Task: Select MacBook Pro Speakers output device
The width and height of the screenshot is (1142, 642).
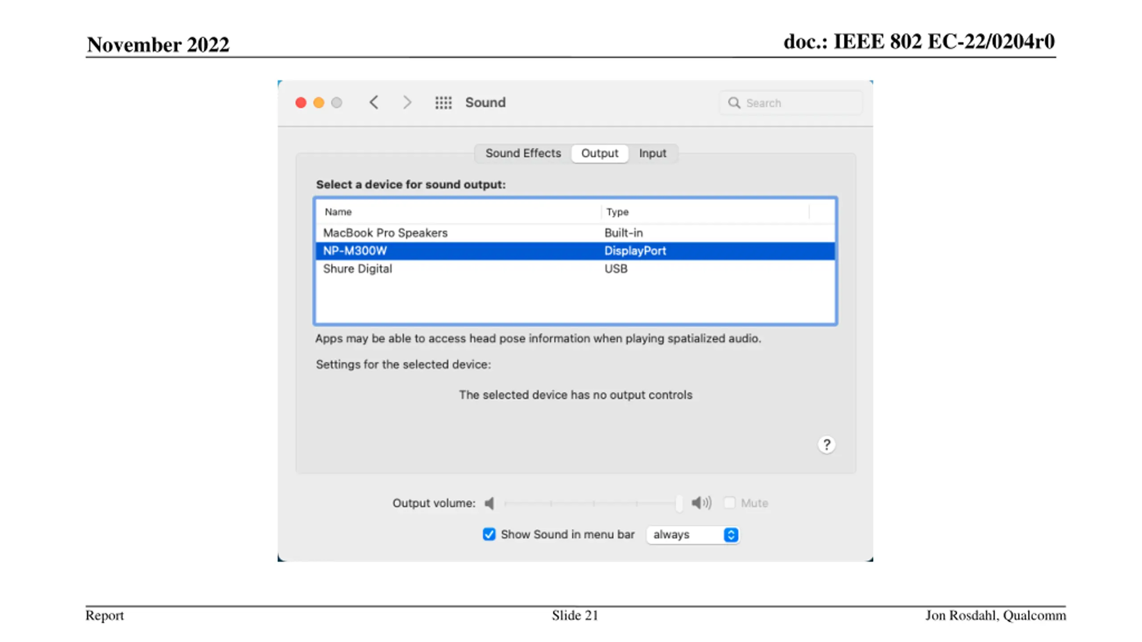Action: point(575,233)
